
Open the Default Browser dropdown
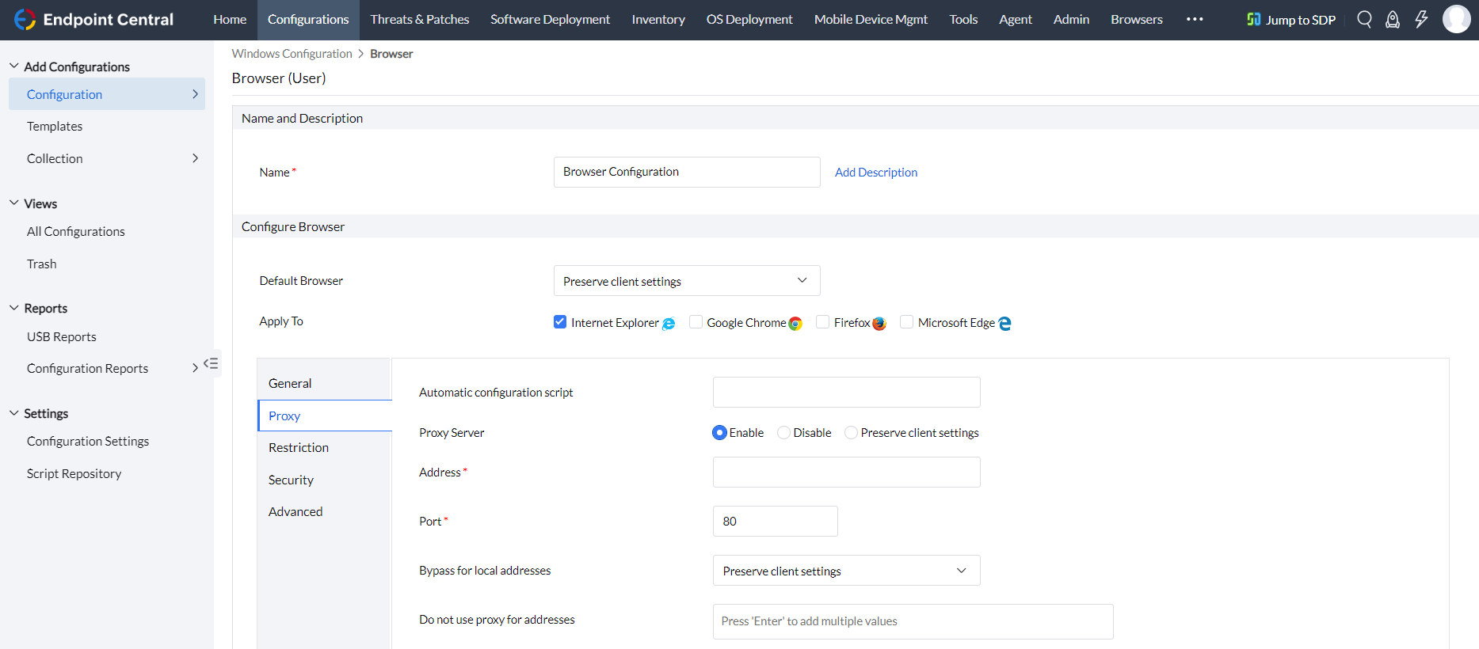pos(686,281)
